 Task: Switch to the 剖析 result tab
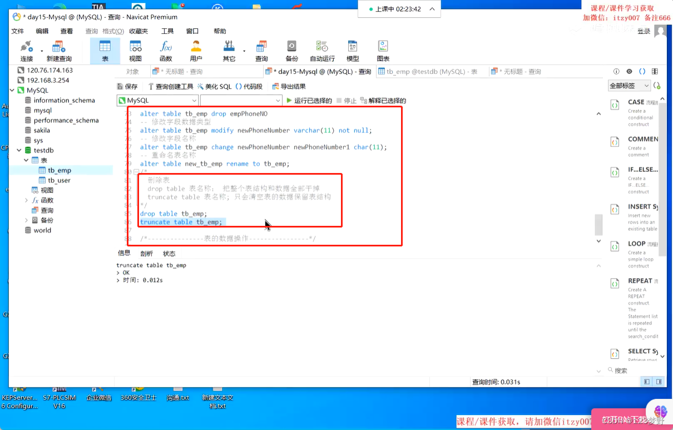coord(146,253)
